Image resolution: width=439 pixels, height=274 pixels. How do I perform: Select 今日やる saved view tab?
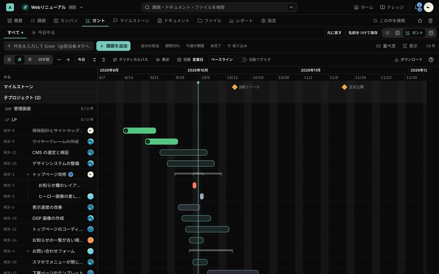43,33
